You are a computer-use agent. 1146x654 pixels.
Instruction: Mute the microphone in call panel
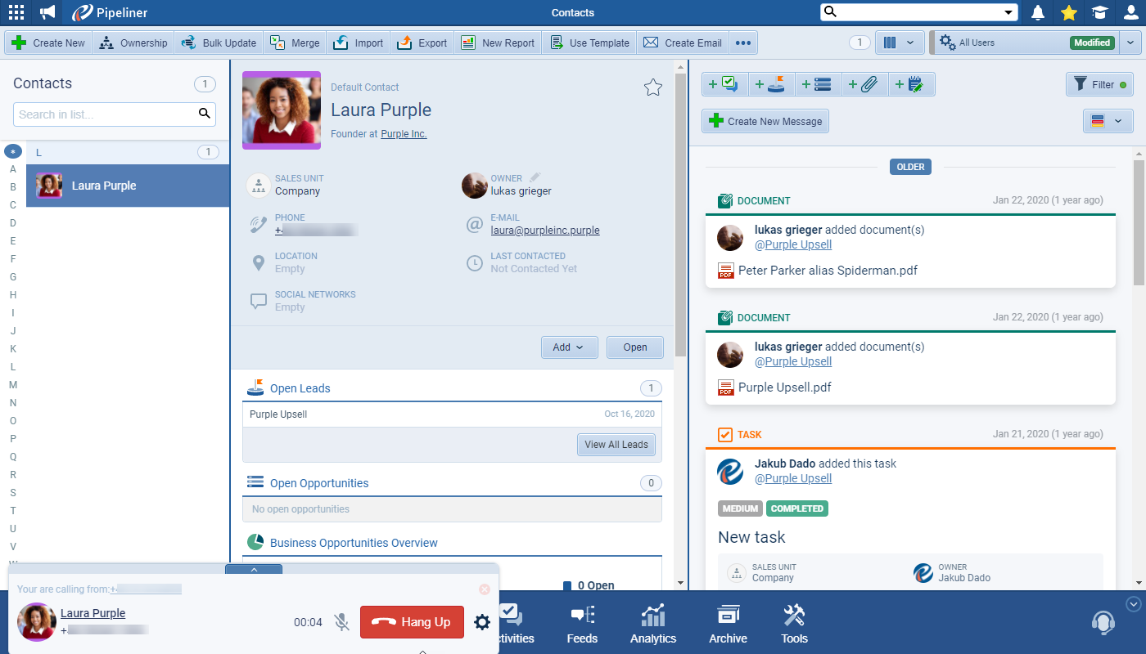tap(342, 622)
